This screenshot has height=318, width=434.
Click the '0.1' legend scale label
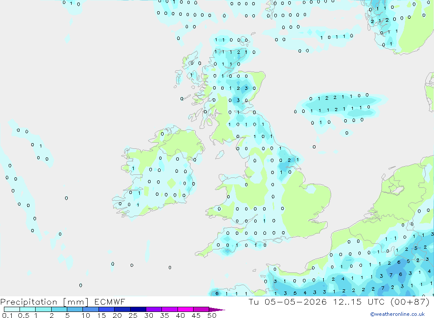7,315
